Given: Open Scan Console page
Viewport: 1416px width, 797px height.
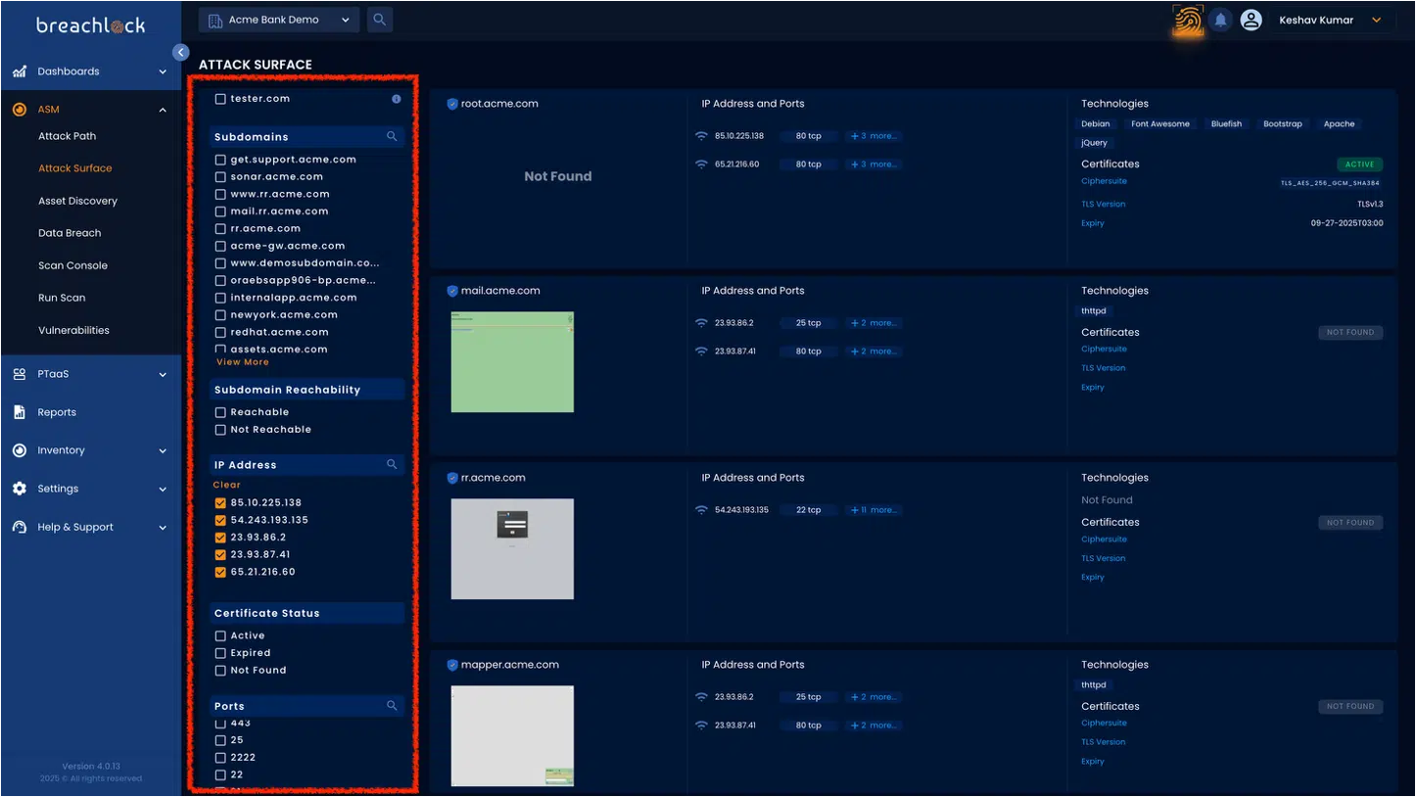Looking at the screenshot, I should [x=72, y=265].
